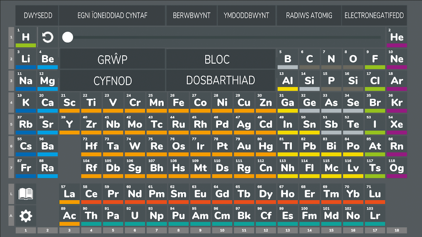Image resolution: width=422 pixels, height=237 pixels.
Task: Select the Uranium (U) element tile
Action: [135, 216]
